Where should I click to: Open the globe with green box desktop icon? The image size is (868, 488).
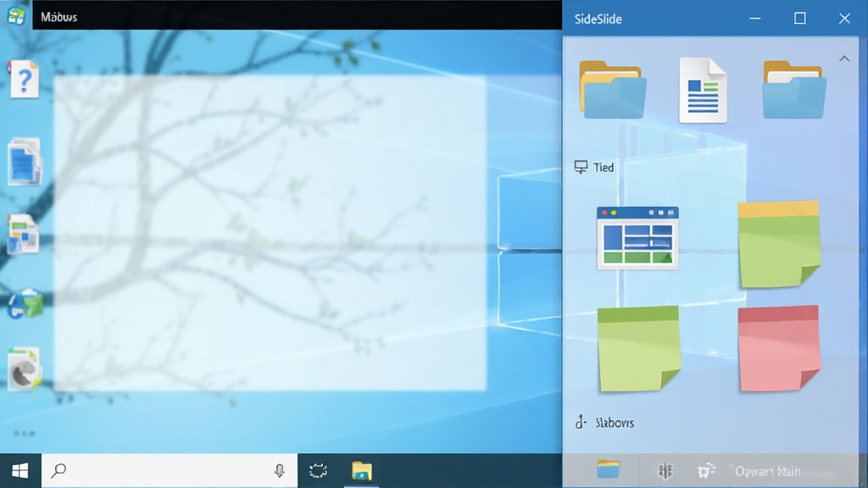click(25, 304)
